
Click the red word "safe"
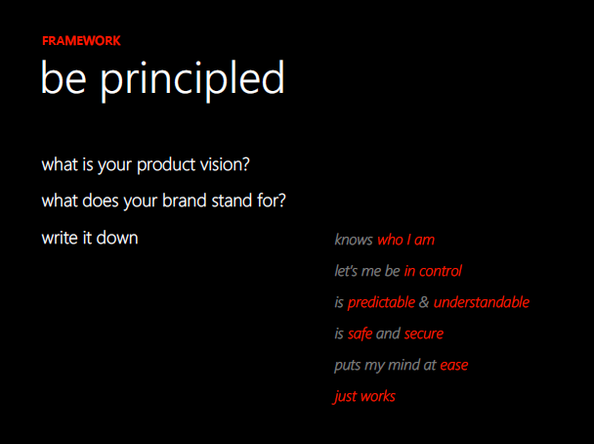(x=360, y=333)
